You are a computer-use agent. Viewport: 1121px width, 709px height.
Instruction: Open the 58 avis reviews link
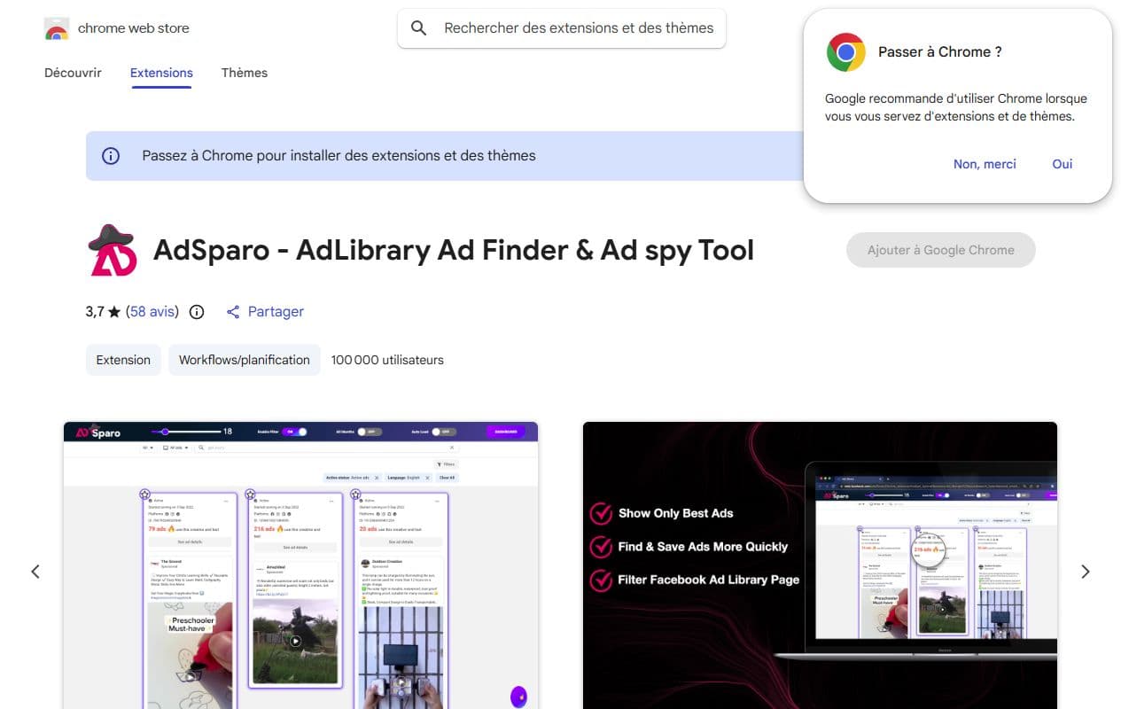(152, 311)
